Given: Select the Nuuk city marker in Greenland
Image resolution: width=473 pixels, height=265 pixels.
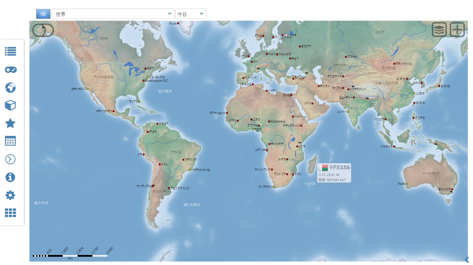Looking at the screenshot, I should point(179,24).
